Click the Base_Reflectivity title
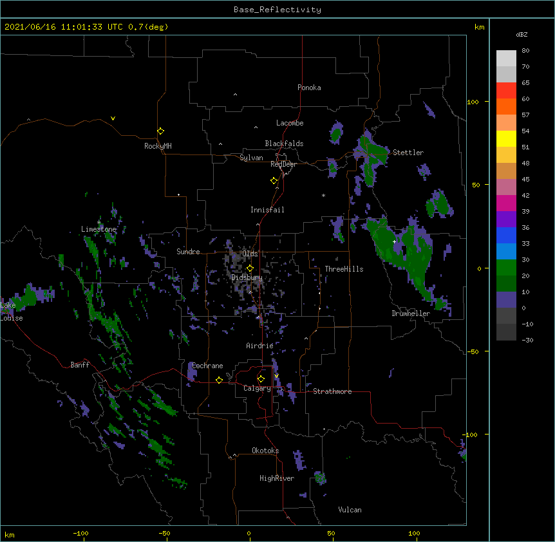 [x=277, y=10]
